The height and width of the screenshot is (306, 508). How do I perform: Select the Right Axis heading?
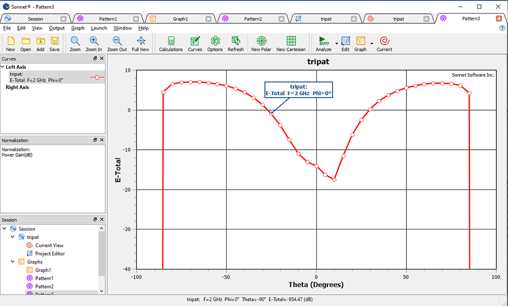point(17,87)
